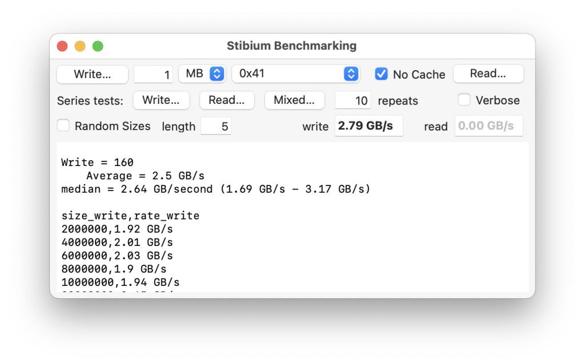Enable the Random Sizes checkbox
Image resolution: width=585 pixels, height=364 pixels.
(63, 126)
